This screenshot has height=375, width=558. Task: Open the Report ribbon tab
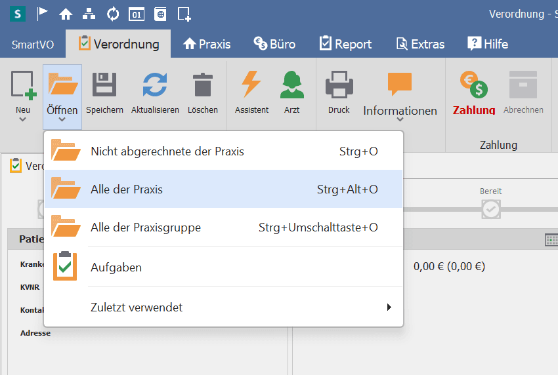[x=345, y=44]
